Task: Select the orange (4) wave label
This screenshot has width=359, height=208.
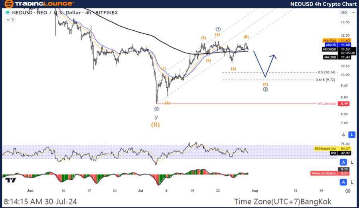Action: [x=208, y=61]
